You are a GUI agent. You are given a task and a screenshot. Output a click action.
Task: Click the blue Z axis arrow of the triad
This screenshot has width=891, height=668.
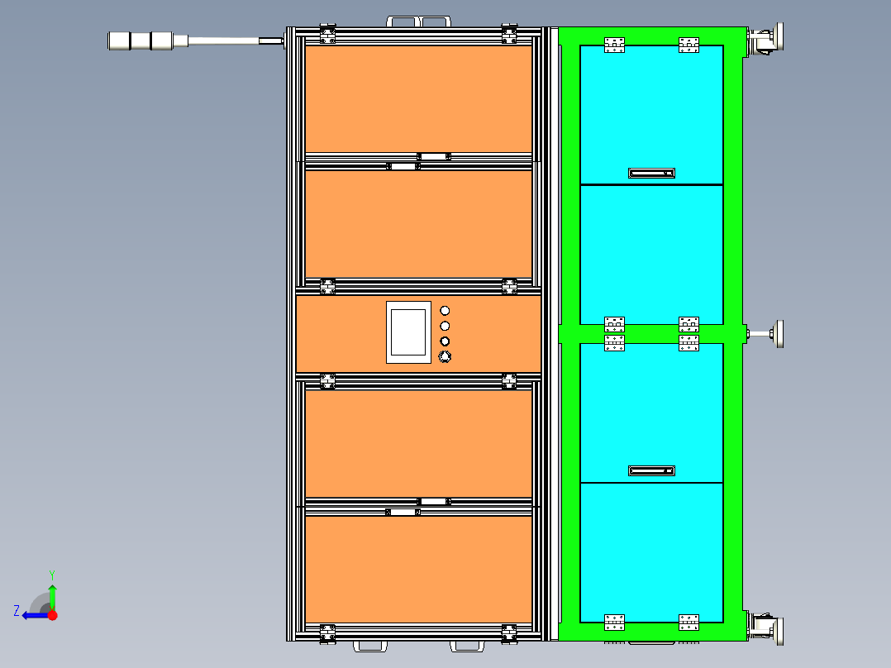[34, 616]
